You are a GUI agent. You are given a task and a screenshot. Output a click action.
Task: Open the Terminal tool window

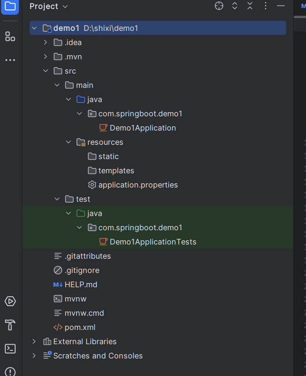(x=10, y=348)
